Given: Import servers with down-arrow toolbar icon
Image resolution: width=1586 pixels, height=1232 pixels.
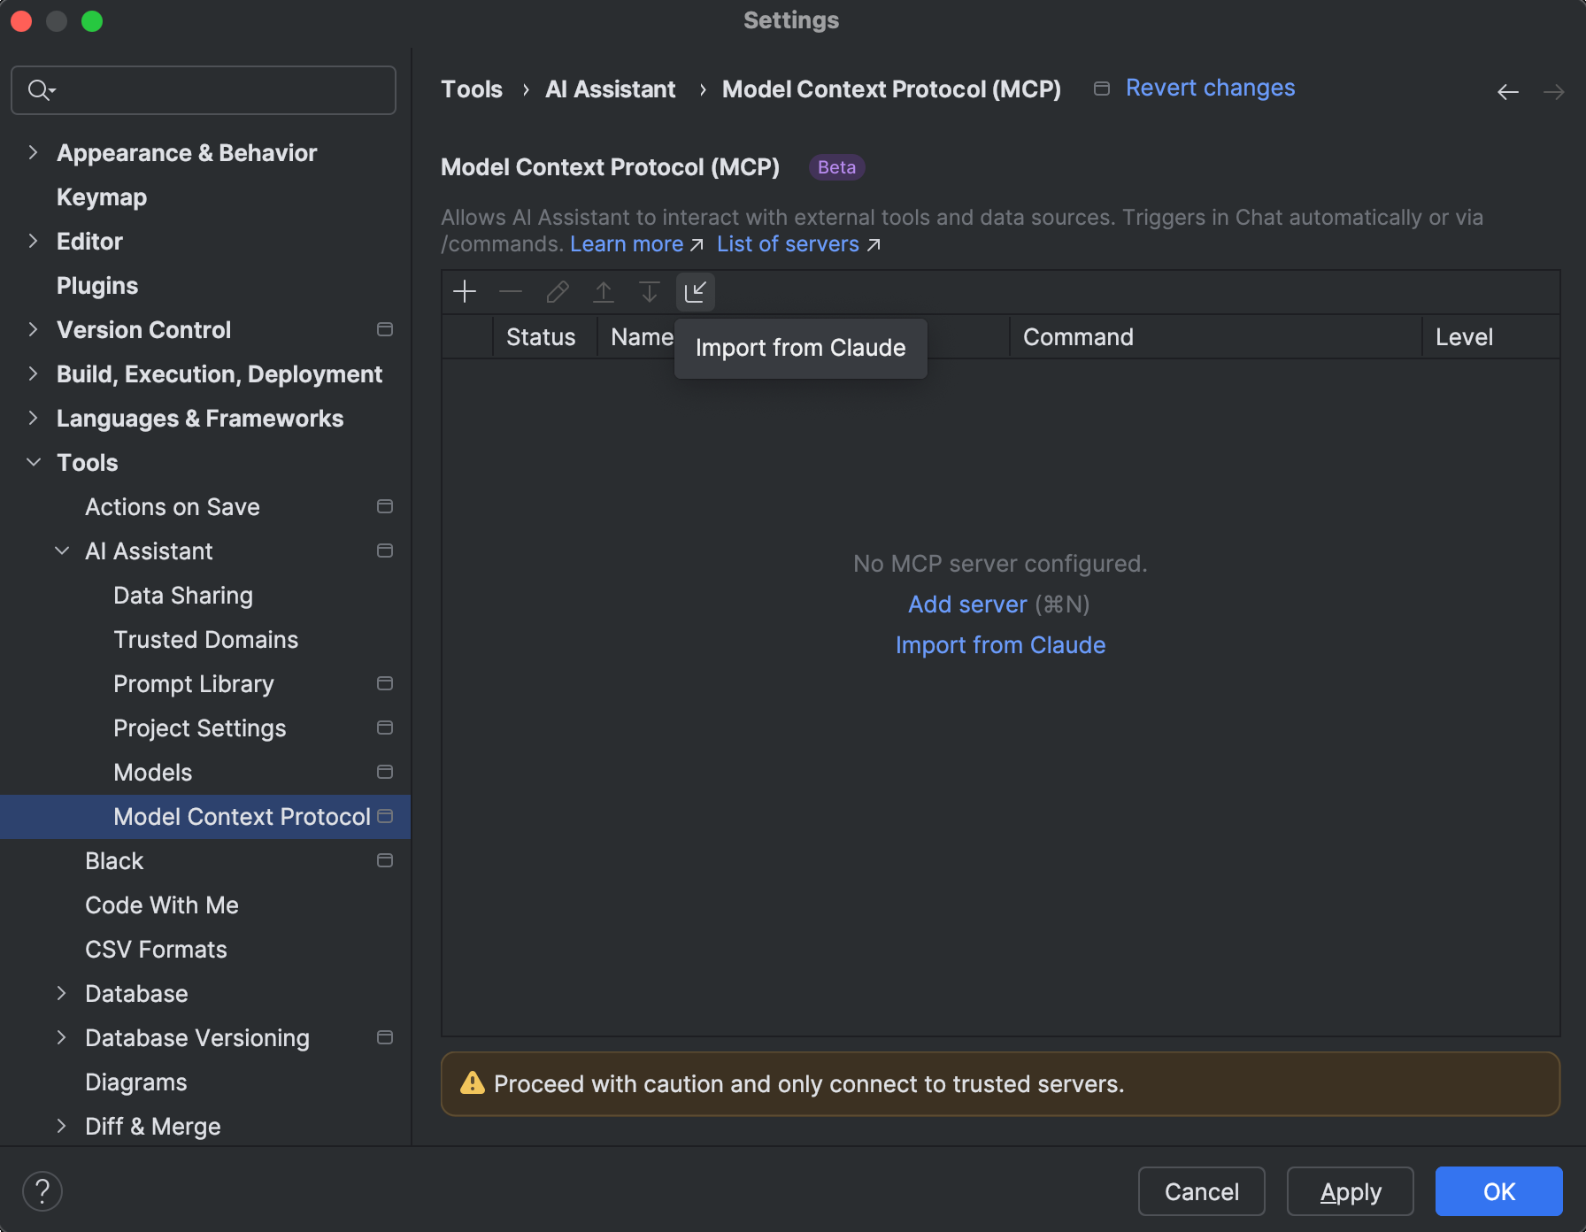Looking at the screenshot, I should pos(649,291).
